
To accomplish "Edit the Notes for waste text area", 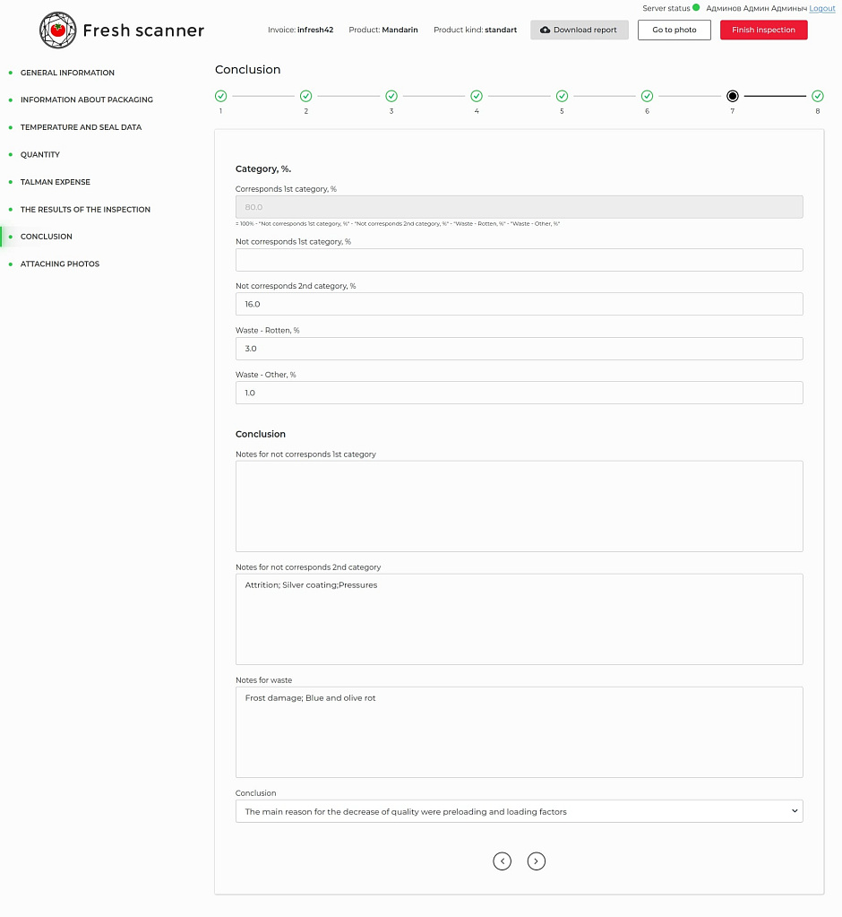I will (519, 731).
